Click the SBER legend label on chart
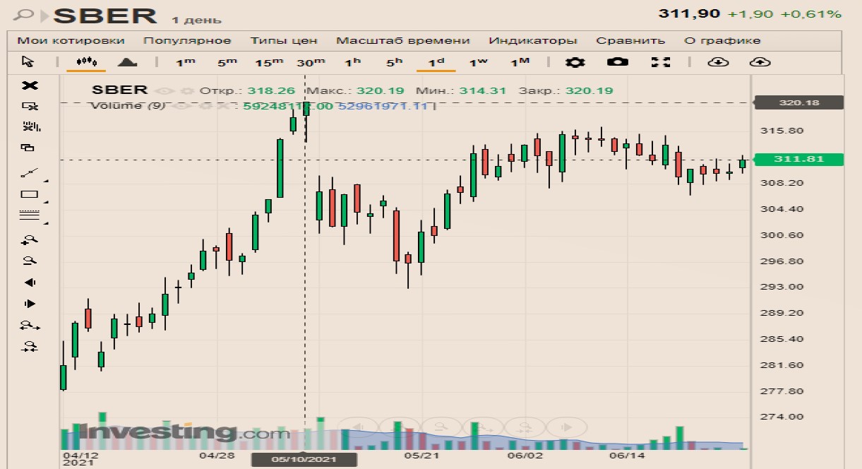 tap(120, 90)
